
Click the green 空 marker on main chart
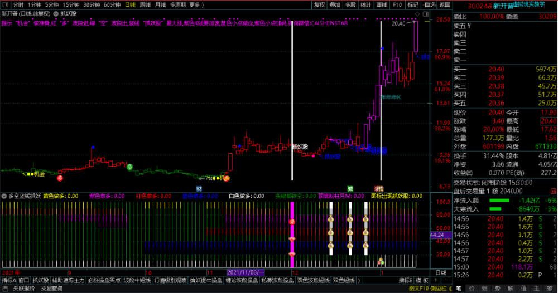pos(130,167)
